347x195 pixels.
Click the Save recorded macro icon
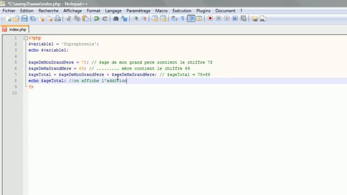coord(243,18)
